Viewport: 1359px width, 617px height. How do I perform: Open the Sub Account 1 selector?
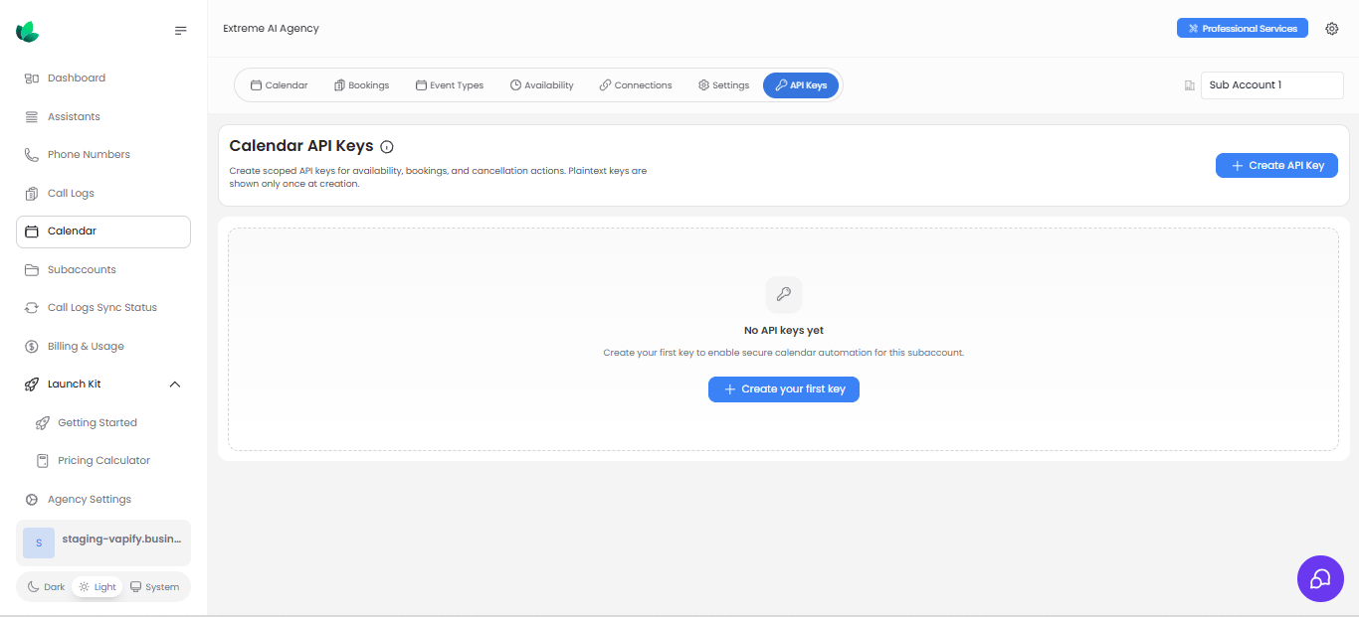pos(1271,85)
